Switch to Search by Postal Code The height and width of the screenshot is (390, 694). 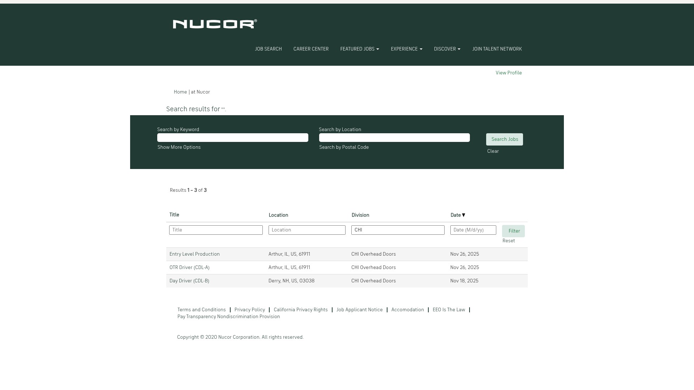pyautogui.click(x=344, y=147)
